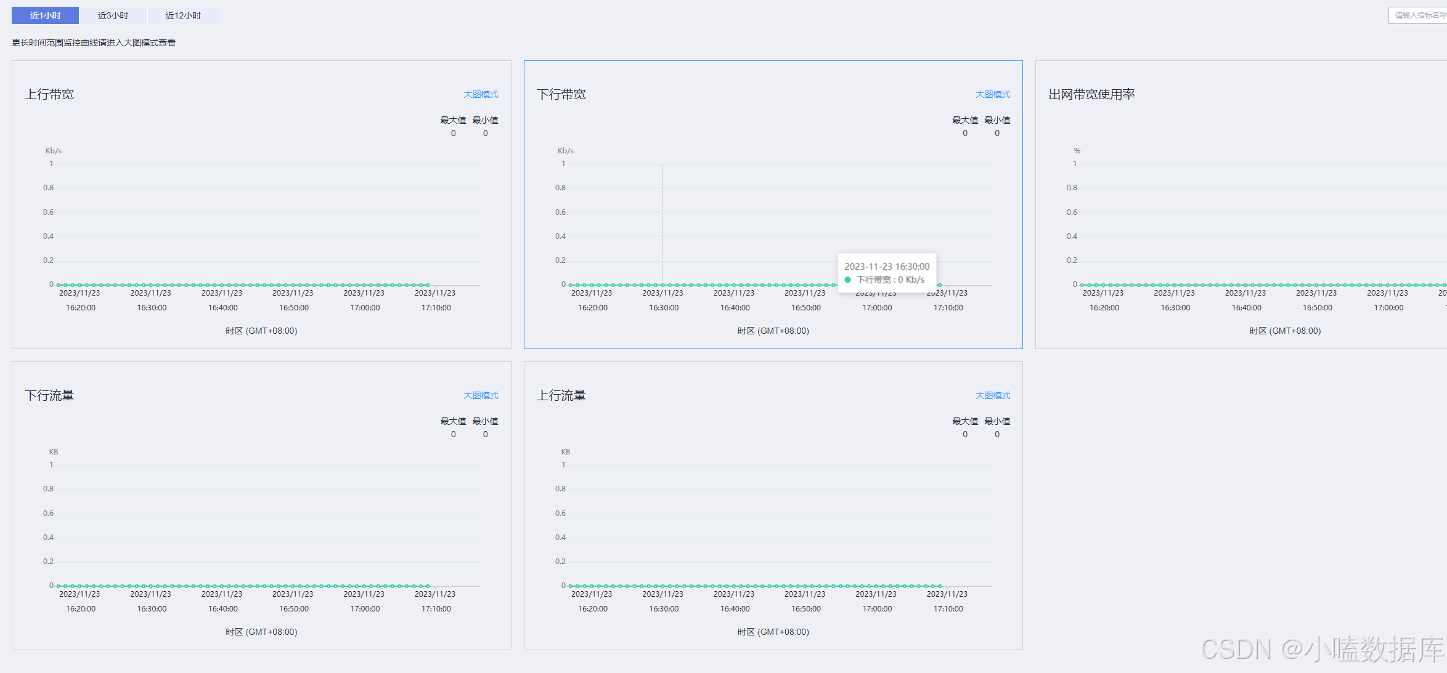
Task: Click the 最小值 label in 下行带宽 panel
Action: click(997, 120)
